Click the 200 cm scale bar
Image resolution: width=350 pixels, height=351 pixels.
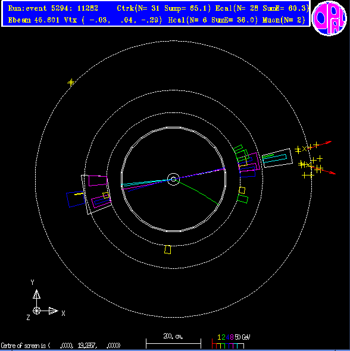[174, 343]
